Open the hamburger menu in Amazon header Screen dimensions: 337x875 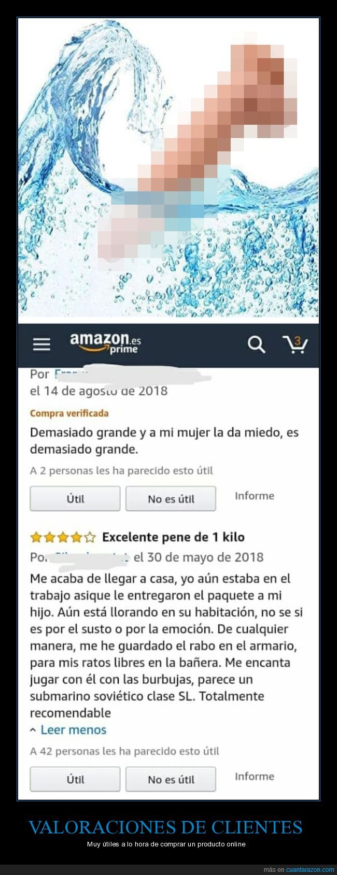41,344
